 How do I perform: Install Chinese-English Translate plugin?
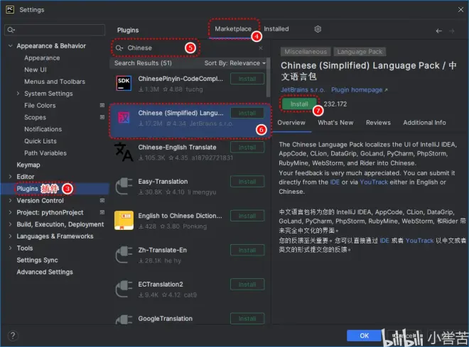coord(247,147)
